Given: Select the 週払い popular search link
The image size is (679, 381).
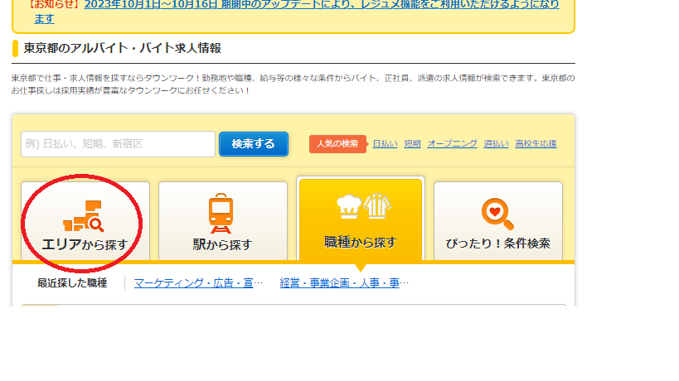Looking at the screenshot, I should [x=496, y=143].
